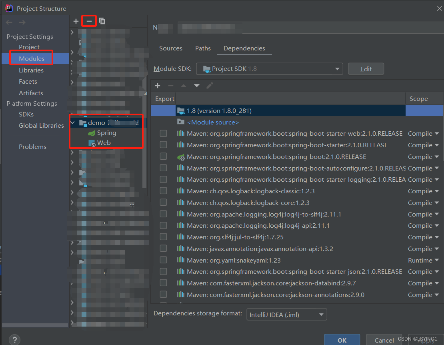Click the remove dependency minus icon

(170, 86)
